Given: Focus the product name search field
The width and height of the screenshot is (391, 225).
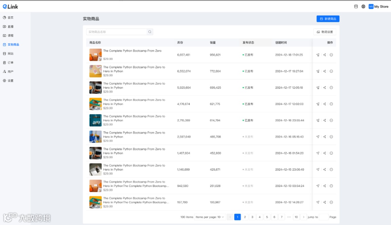Looking at the screenshot, I should click(117, 32).
